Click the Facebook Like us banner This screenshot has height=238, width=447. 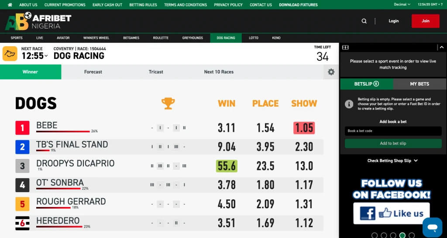point(391,213)
